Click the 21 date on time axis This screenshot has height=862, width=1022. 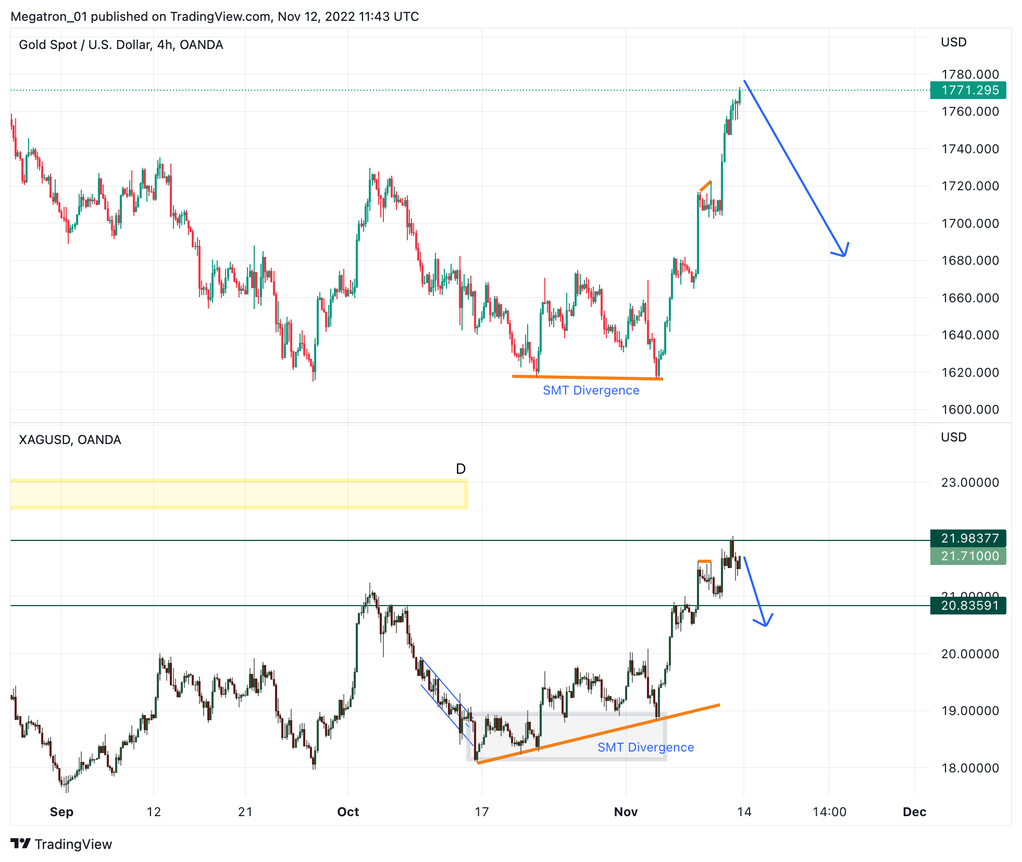point(245,811)
